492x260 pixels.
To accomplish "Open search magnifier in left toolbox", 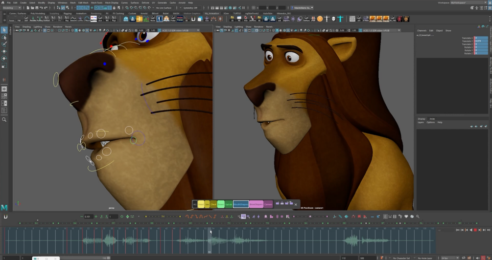I will tap(4, 119).
